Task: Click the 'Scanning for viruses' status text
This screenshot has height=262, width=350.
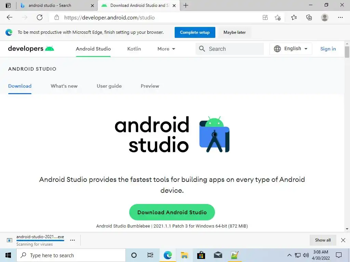Action: [x=35, y=244]
